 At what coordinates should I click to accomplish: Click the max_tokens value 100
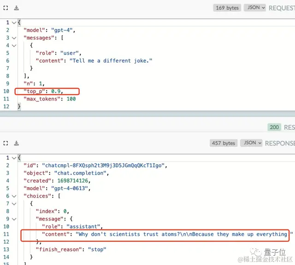click(71, 99)
